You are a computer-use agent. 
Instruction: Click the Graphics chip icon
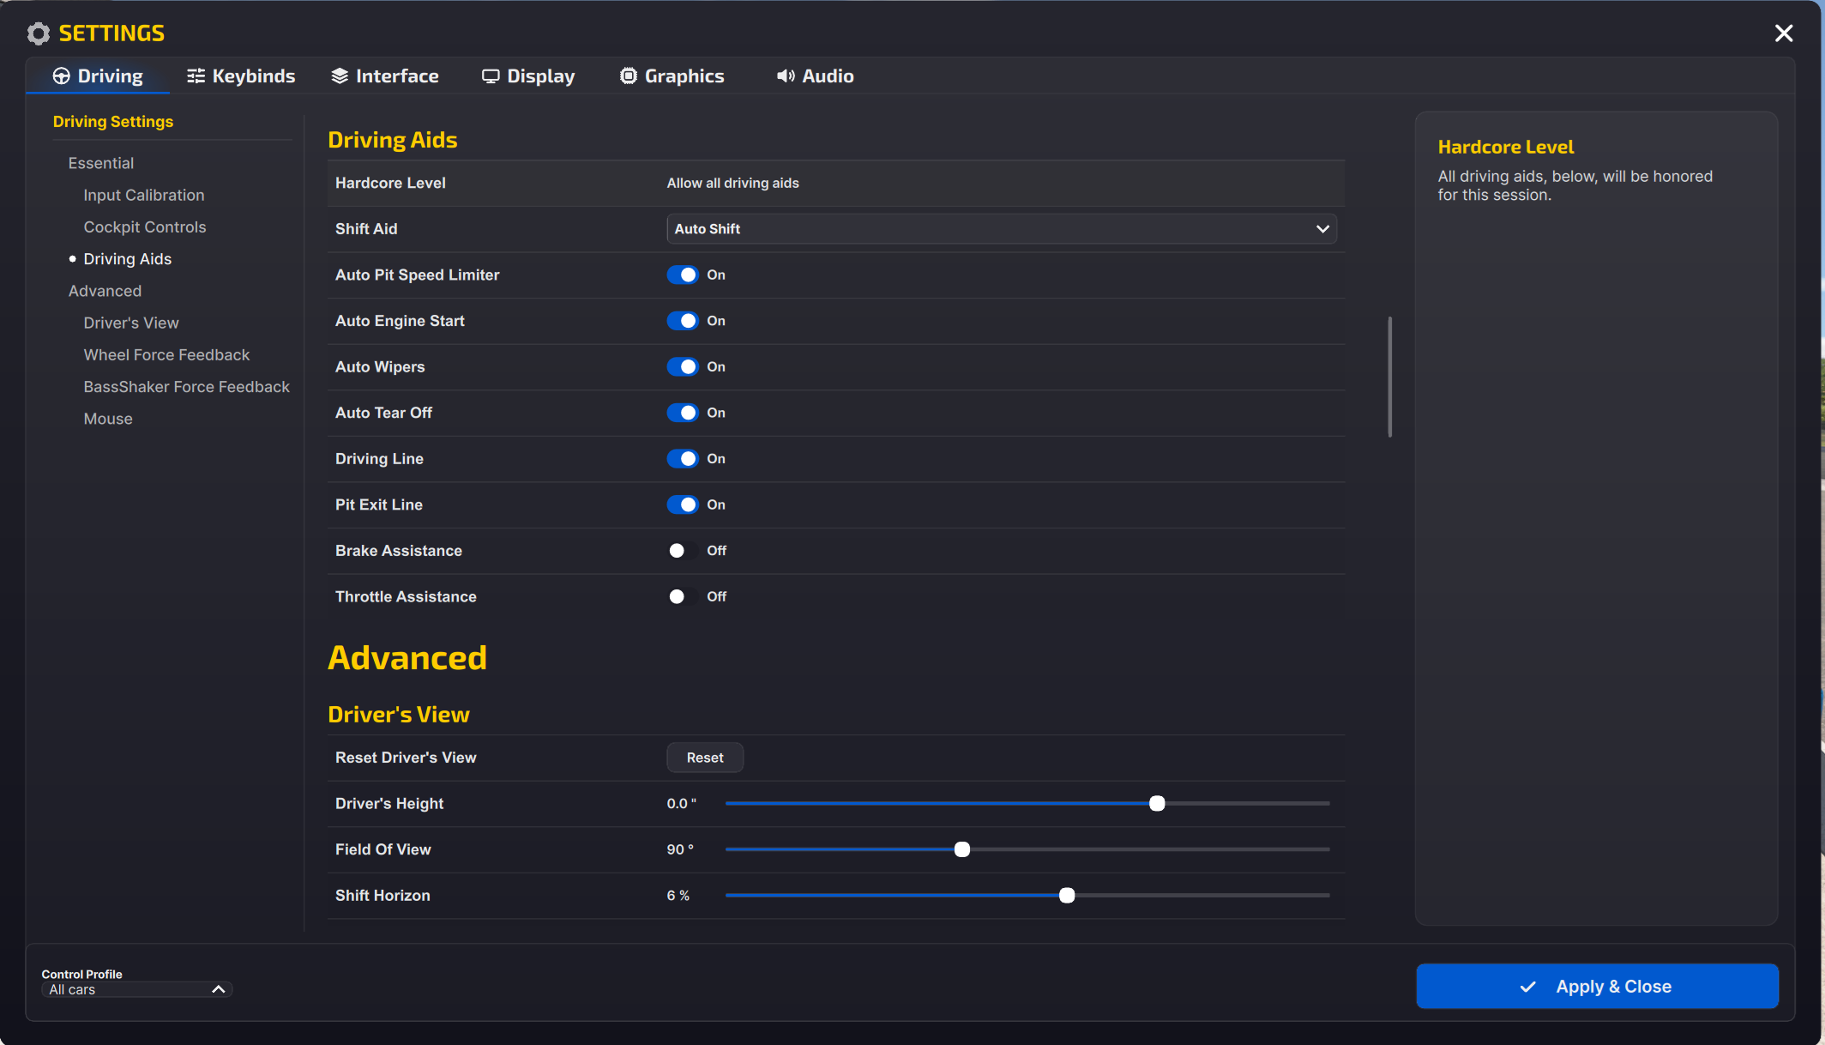629,76
